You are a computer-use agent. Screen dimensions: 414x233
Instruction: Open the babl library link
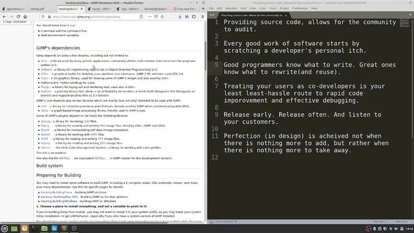[43, 106]
